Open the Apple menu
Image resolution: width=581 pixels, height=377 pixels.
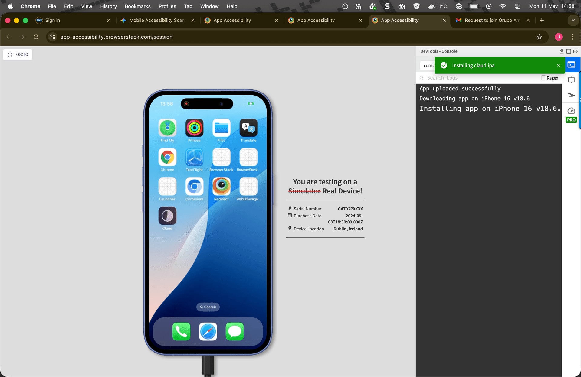pyautogui.click(x=10, y=6)
